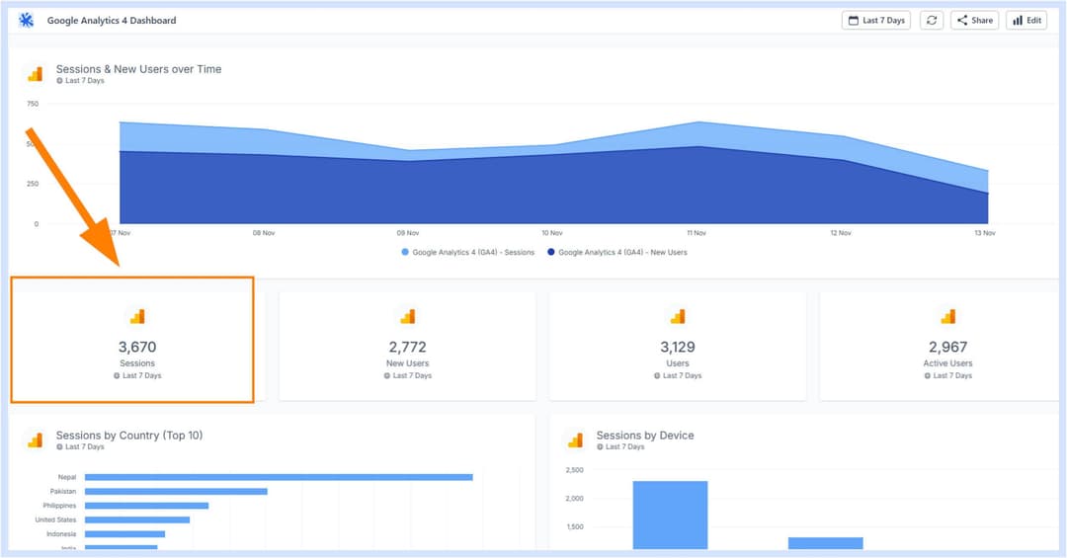
Task: Select the 2,772 New Users value
Action: point(408,347)
